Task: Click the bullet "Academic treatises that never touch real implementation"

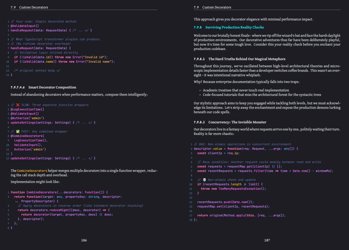Action: pyautogui.click(x=246, y=90)
